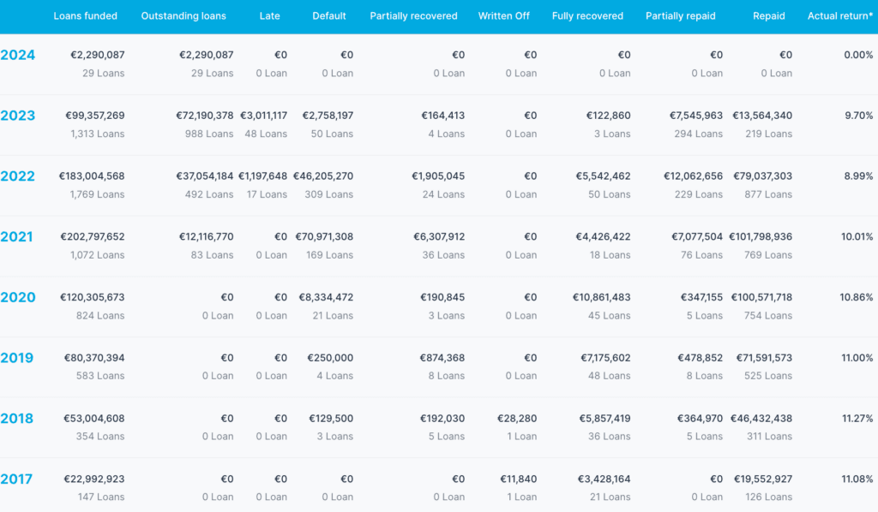Click the Partially repaid header
The height and width of the screenshot is (512, 878).
pyautogui.click(x=681, y=16)
